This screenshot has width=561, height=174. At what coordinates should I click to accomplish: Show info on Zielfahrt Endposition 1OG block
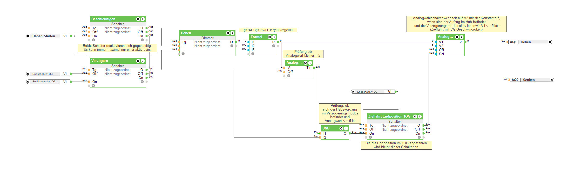pyautogui.click(x=420, y=117)
